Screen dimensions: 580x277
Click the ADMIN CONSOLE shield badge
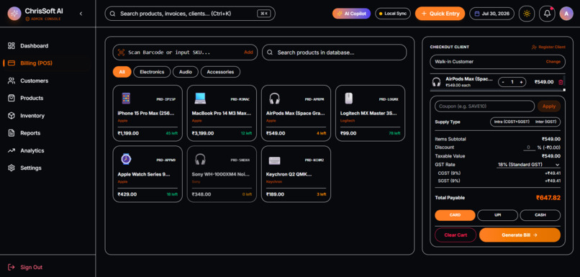[x=43, y=19]
